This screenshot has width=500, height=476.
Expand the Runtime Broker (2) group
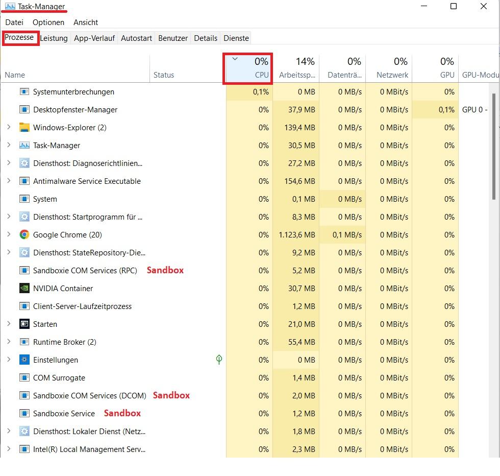pos(9,342)
